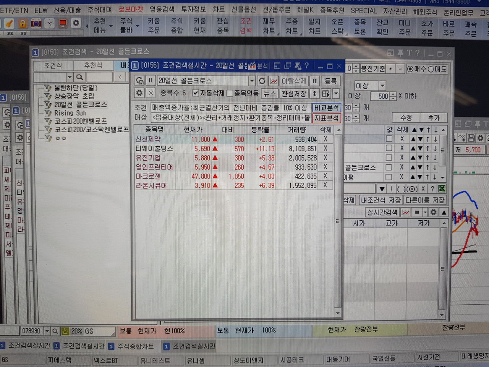Open the chart icon next to 이탈삭제
This screenshot has width=489, height=367.
(x=274, y=81)
